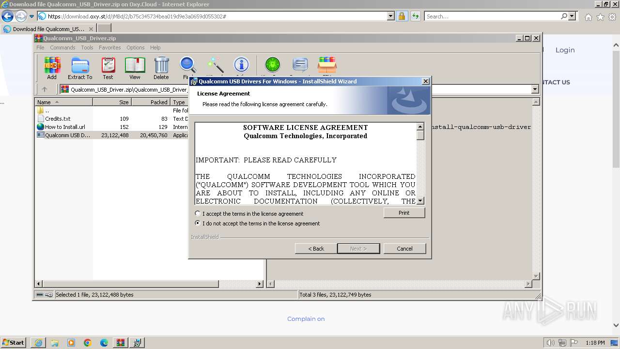Screen dimensions: 620x349
Task: Select How to Install.url file
Action: pos(65,127)
